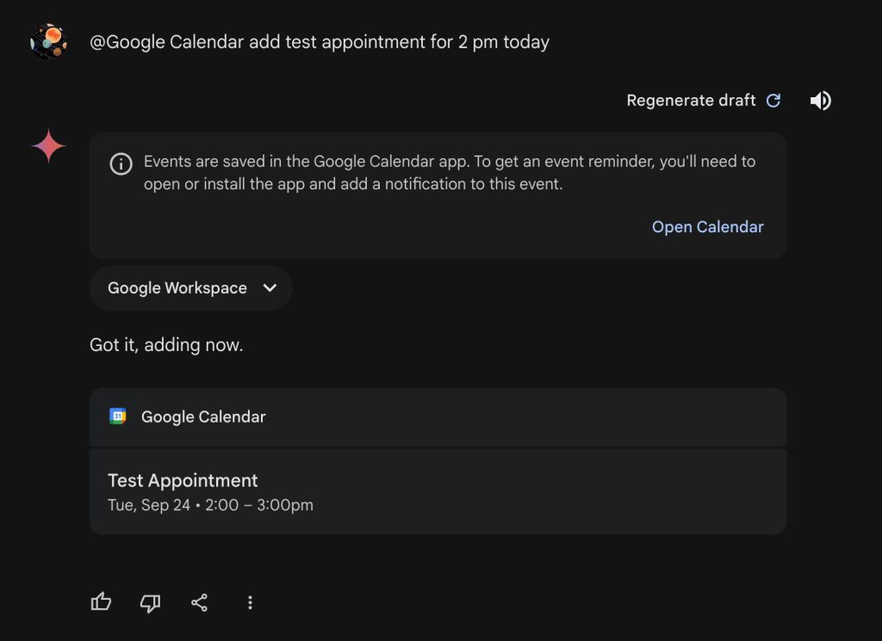The image size is (882, 641).
Task: Like the response with thumbs up
Action: (101, 602)
